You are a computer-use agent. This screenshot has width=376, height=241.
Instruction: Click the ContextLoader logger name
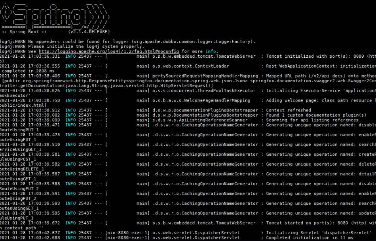(x=191, y=66)
